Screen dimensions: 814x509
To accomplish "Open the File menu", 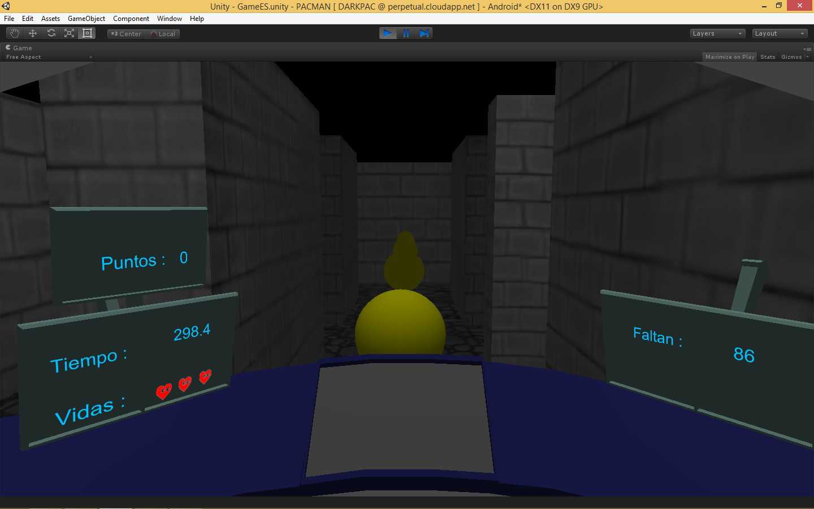I will pos(9,19).
